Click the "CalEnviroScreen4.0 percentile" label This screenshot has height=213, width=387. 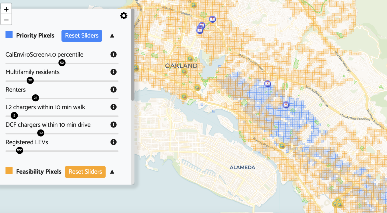(x=44, y=55)
